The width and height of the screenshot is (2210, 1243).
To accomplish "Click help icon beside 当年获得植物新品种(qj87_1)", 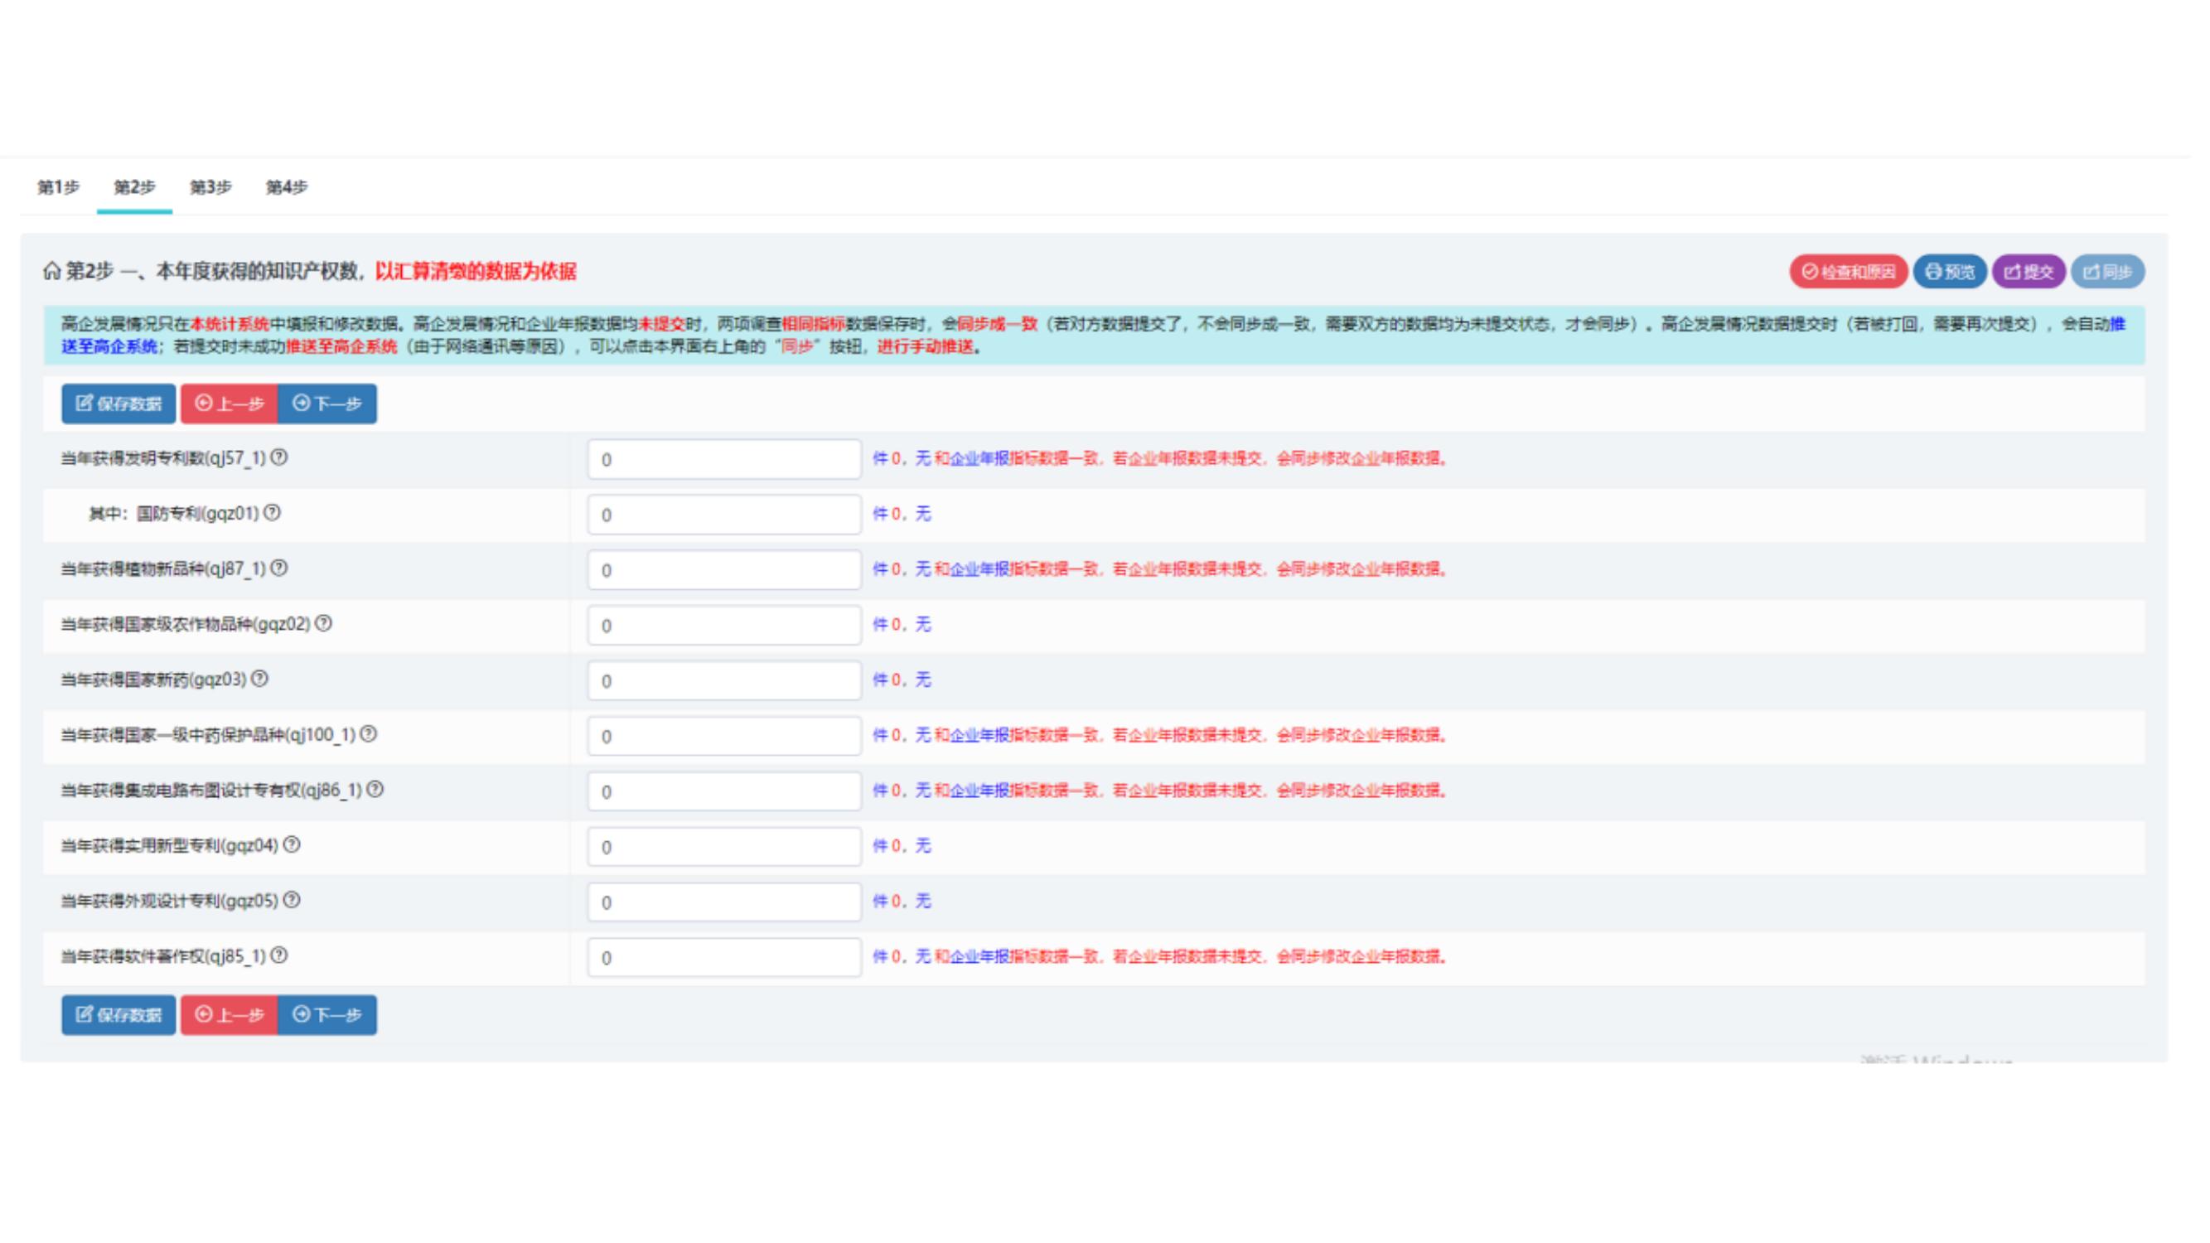I will [x=280, y=568].
